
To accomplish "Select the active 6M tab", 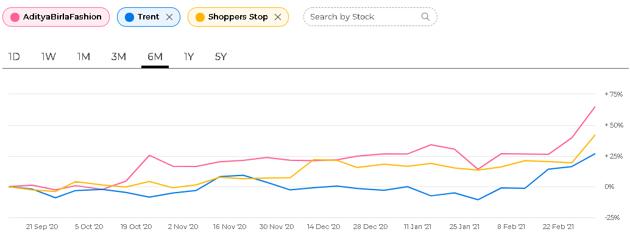I will coord(155,56).
